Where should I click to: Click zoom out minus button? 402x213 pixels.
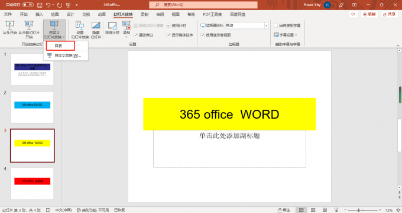[x=345, y=210]
